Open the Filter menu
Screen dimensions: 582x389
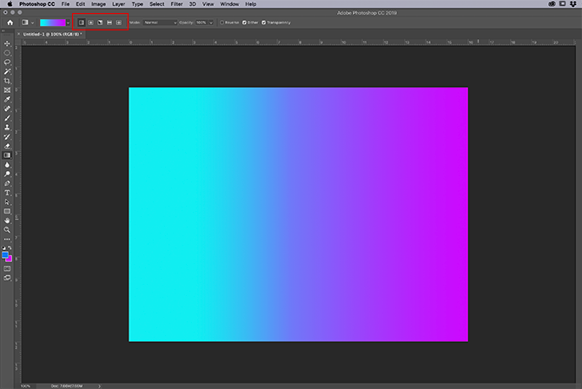176,4
